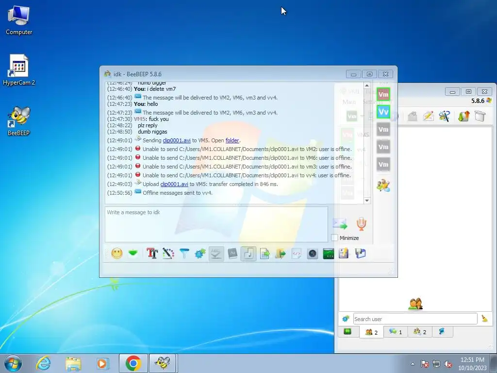Click the send folder arrow icon
497x373 pixels.
(x=281, y=254)
